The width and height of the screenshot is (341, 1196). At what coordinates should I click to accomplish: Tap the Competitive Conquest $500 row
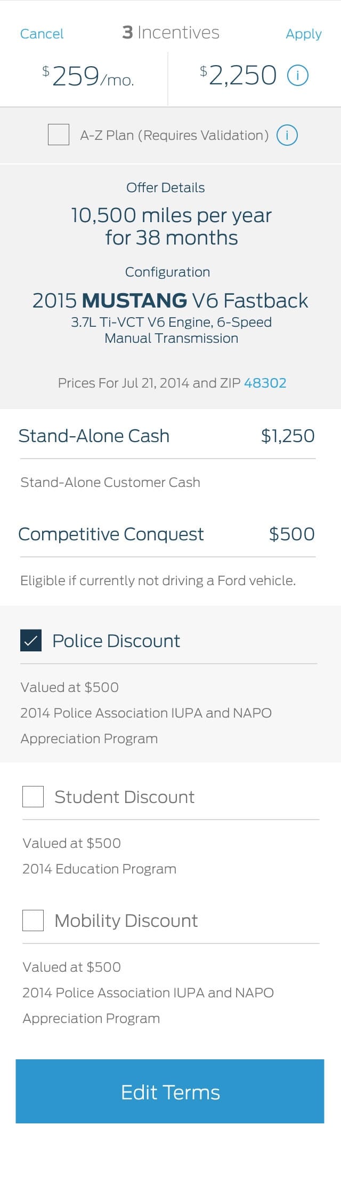(167, 534)
